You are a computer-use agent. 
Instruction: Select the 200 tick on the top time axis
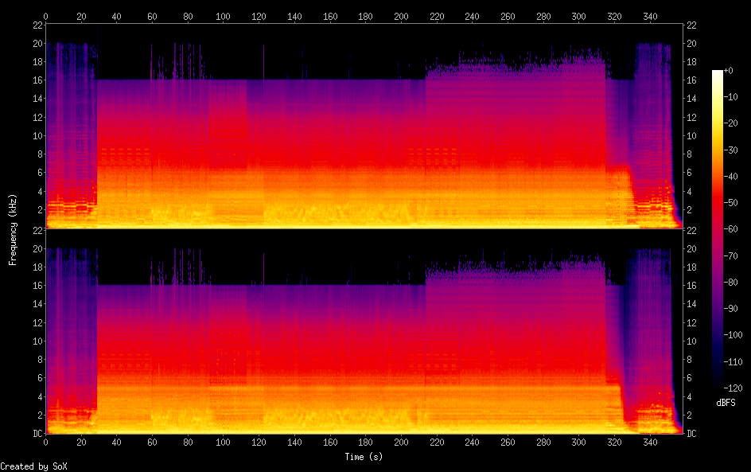pos(401,16)
